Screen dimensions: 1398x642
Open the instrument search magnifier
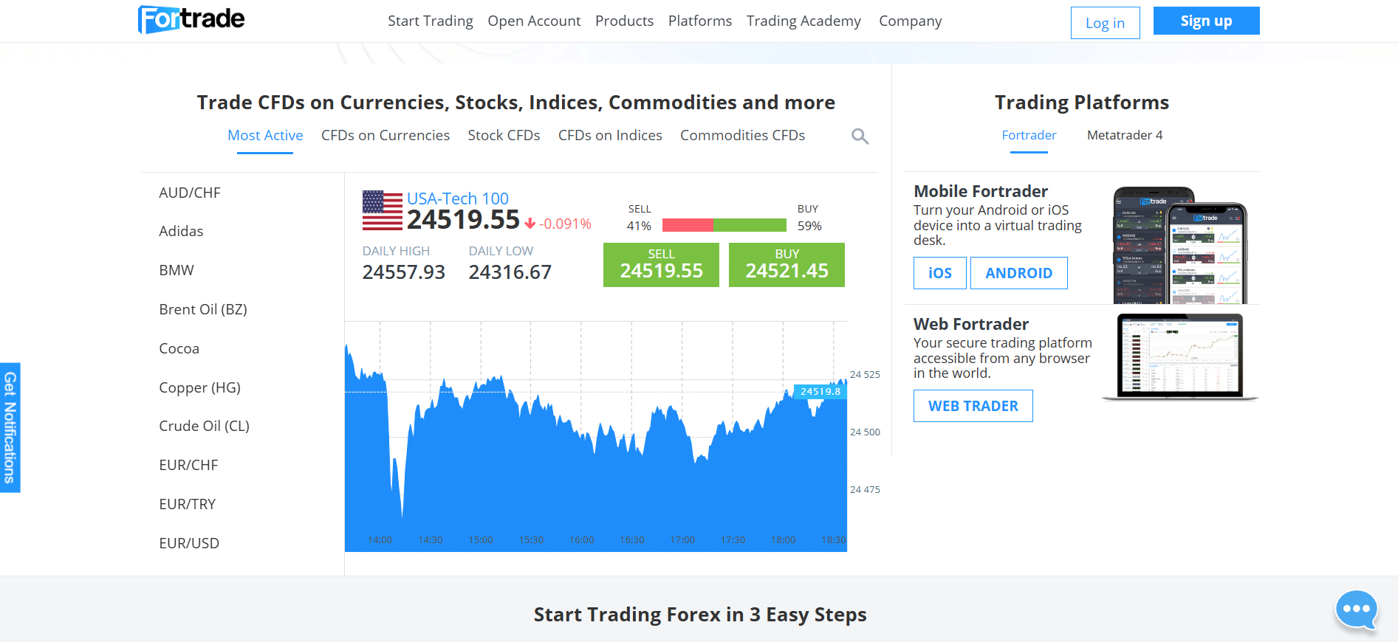(860, 137)
